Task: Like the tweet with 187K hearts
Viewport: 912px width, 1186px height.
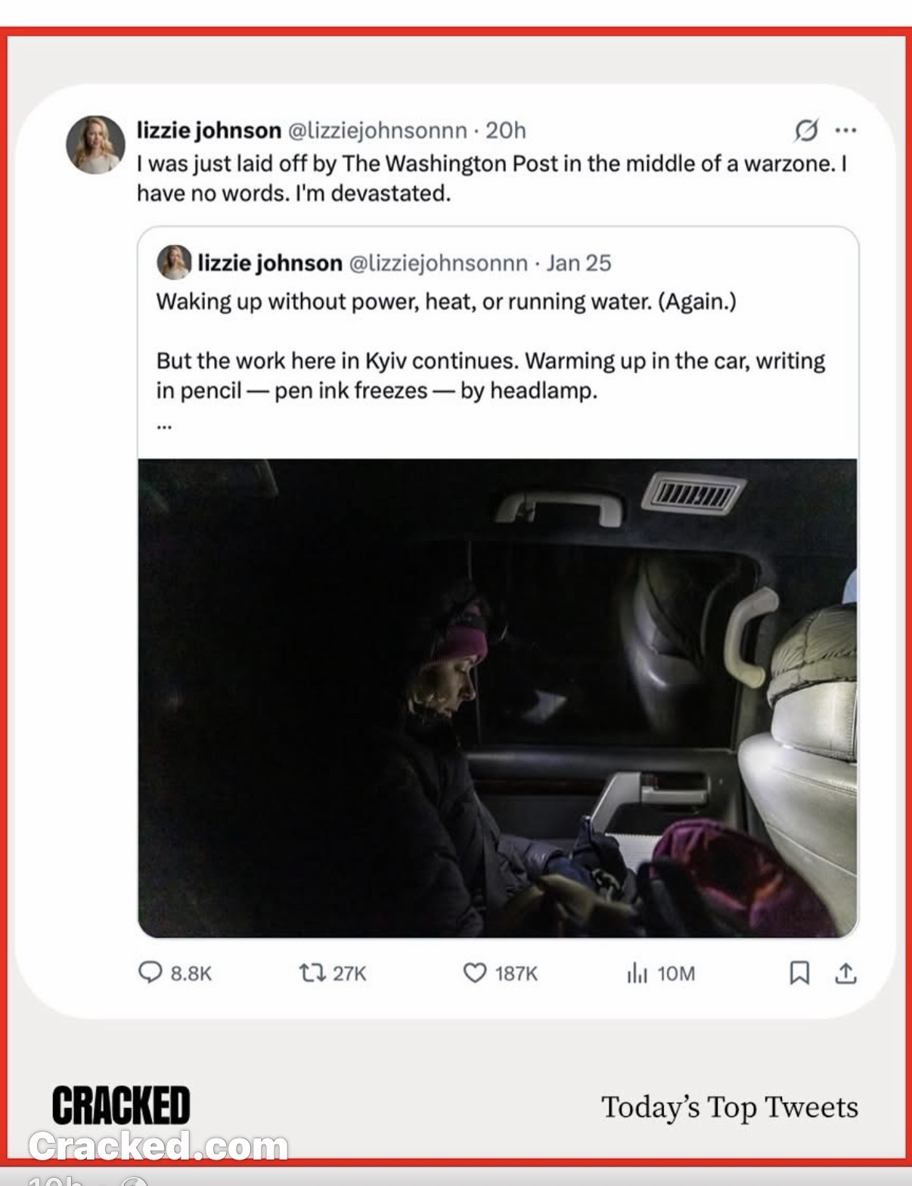Action: click(474, 972)
